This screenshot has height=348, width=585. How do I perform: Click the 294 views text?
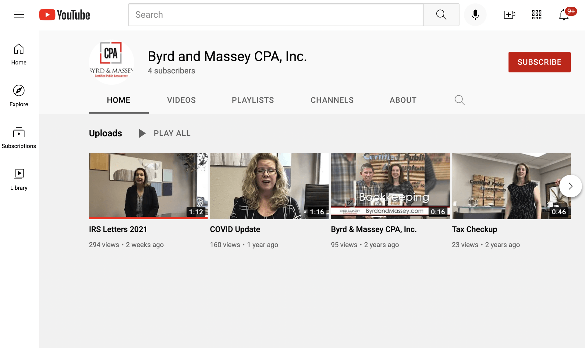(x=104, y=245)
